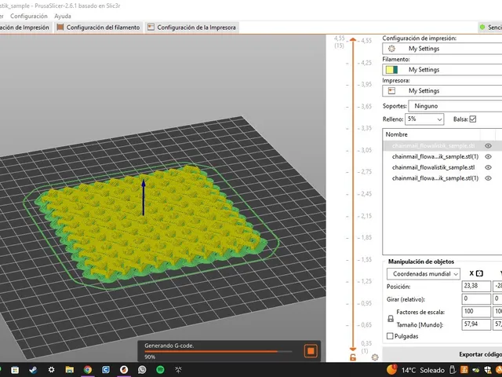This screenshot has width=502, height=377.
Task: Switch to Configuración del filamento tab
Action: tap(99, 27)
